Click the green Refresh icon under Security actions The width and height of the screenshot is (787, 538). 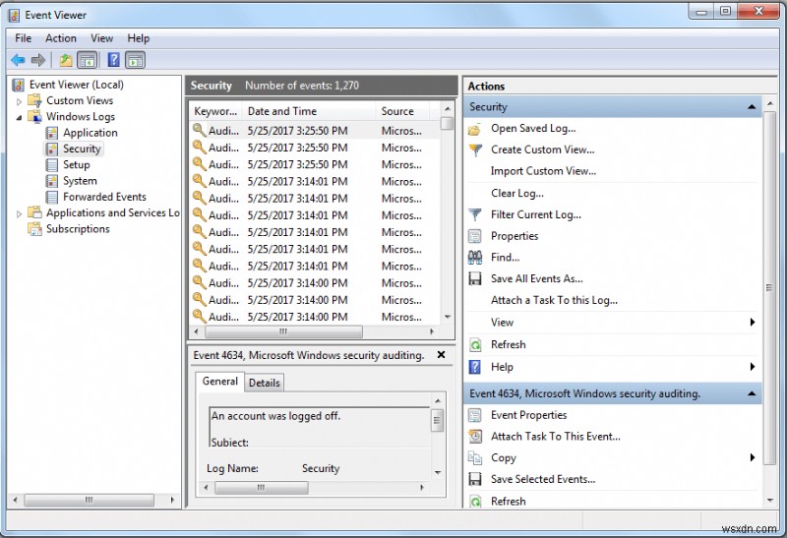475,345
